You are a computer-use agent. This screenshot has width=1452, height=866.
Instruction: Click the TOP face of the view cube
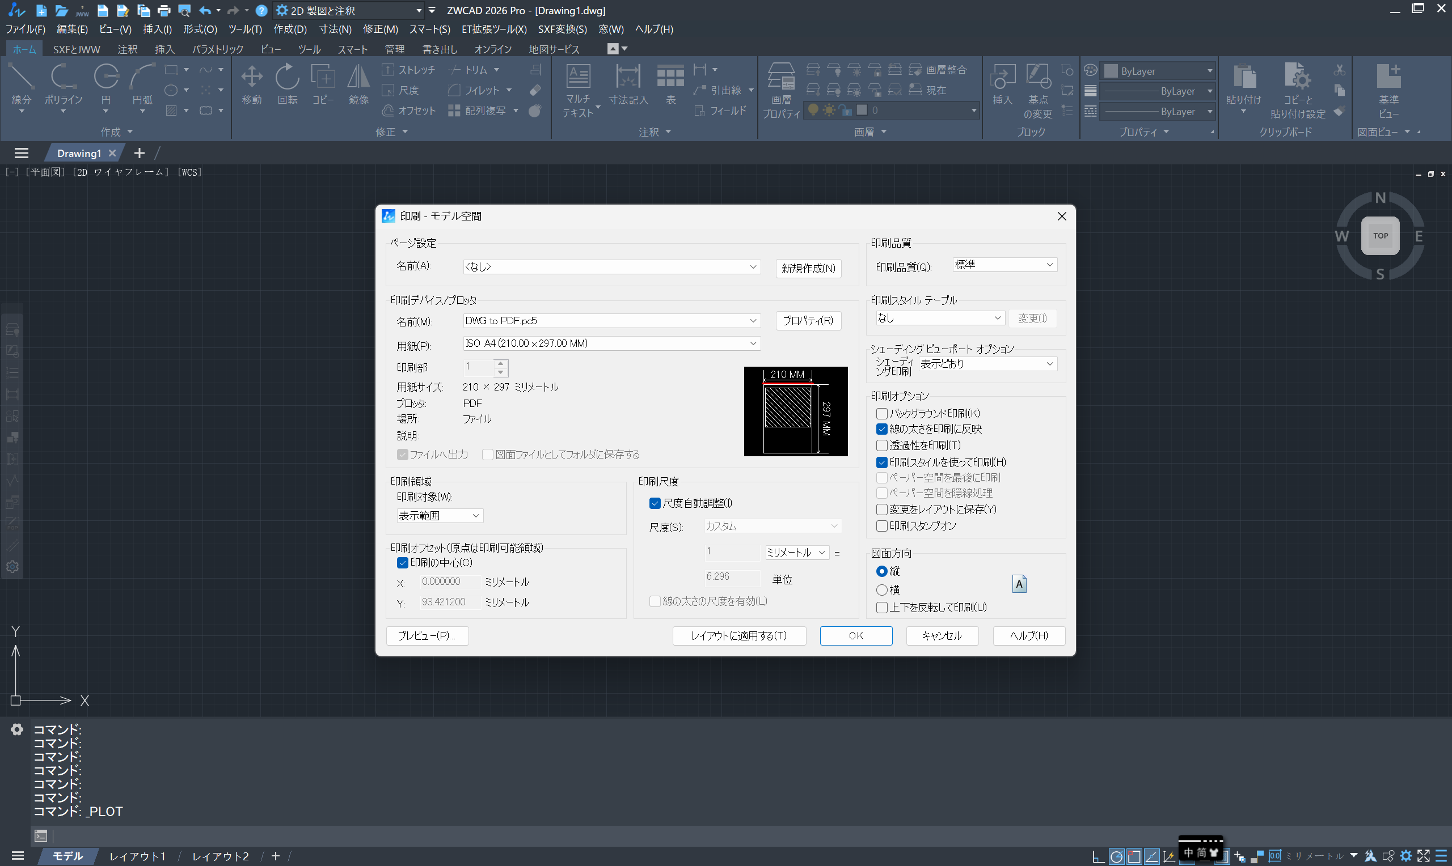tap(1380, 236)
